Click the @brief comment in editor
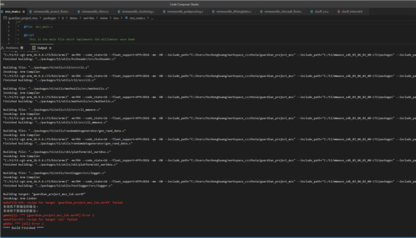The image size is (416, 238). point(29,35)
